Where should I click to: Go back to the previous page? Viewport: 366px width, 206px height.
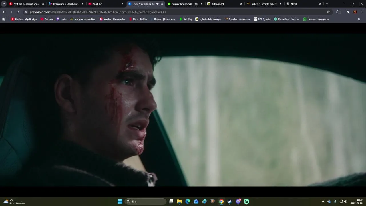coord(4,12)
